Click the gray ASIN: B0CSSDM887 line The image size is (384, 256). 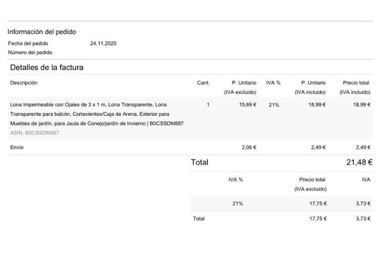coord(34,133)
